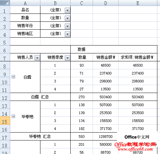
Task: Click the subtotal amount 1288700
Action: click(x=106, y=137)
